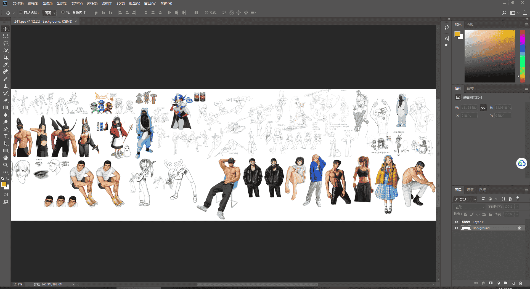Enable the 自动选择 checkbox
530x289 pixels.
(20, 12)
